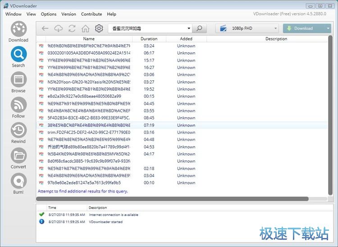Open the Download section in sidebar
The image size is (338, 247).
tap(18, 31)
